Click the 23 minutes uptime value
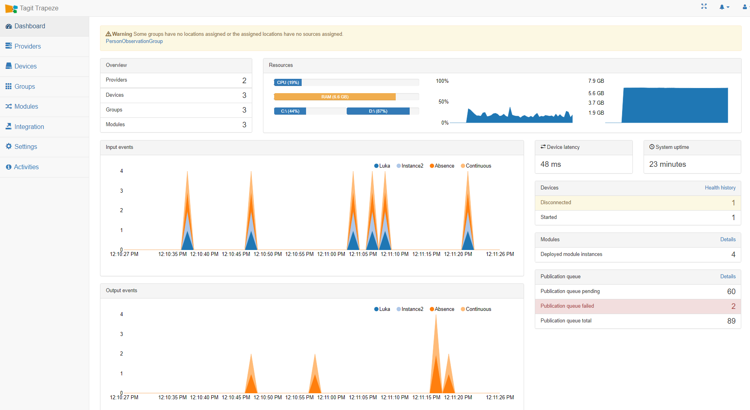750x410 pixels. coord(668,164)
